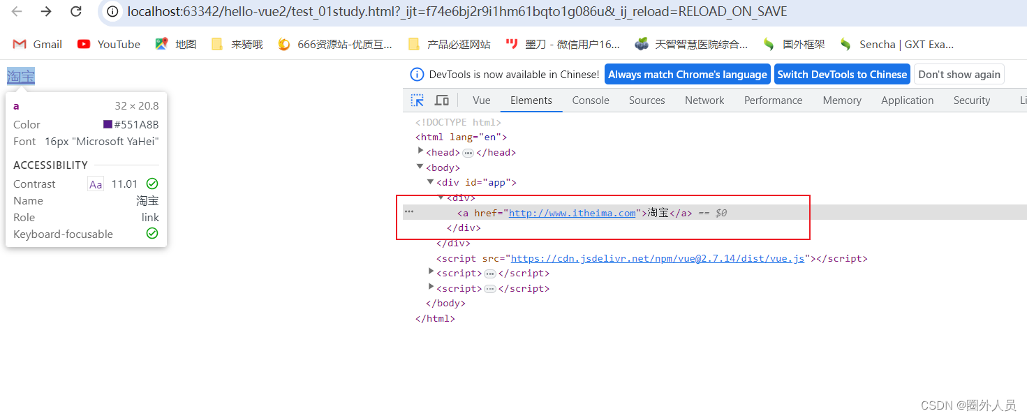Open the 产品必逛网站 bookmark folder
The height and width of the screenshot is (418, 1027).
(x=450, y=44)
